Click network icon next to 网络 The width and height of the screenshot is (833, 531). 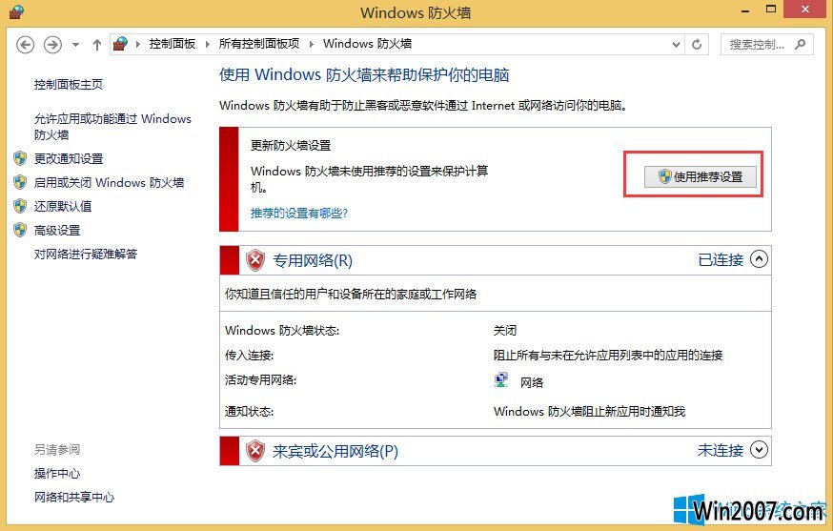click(x=500, y=380)
